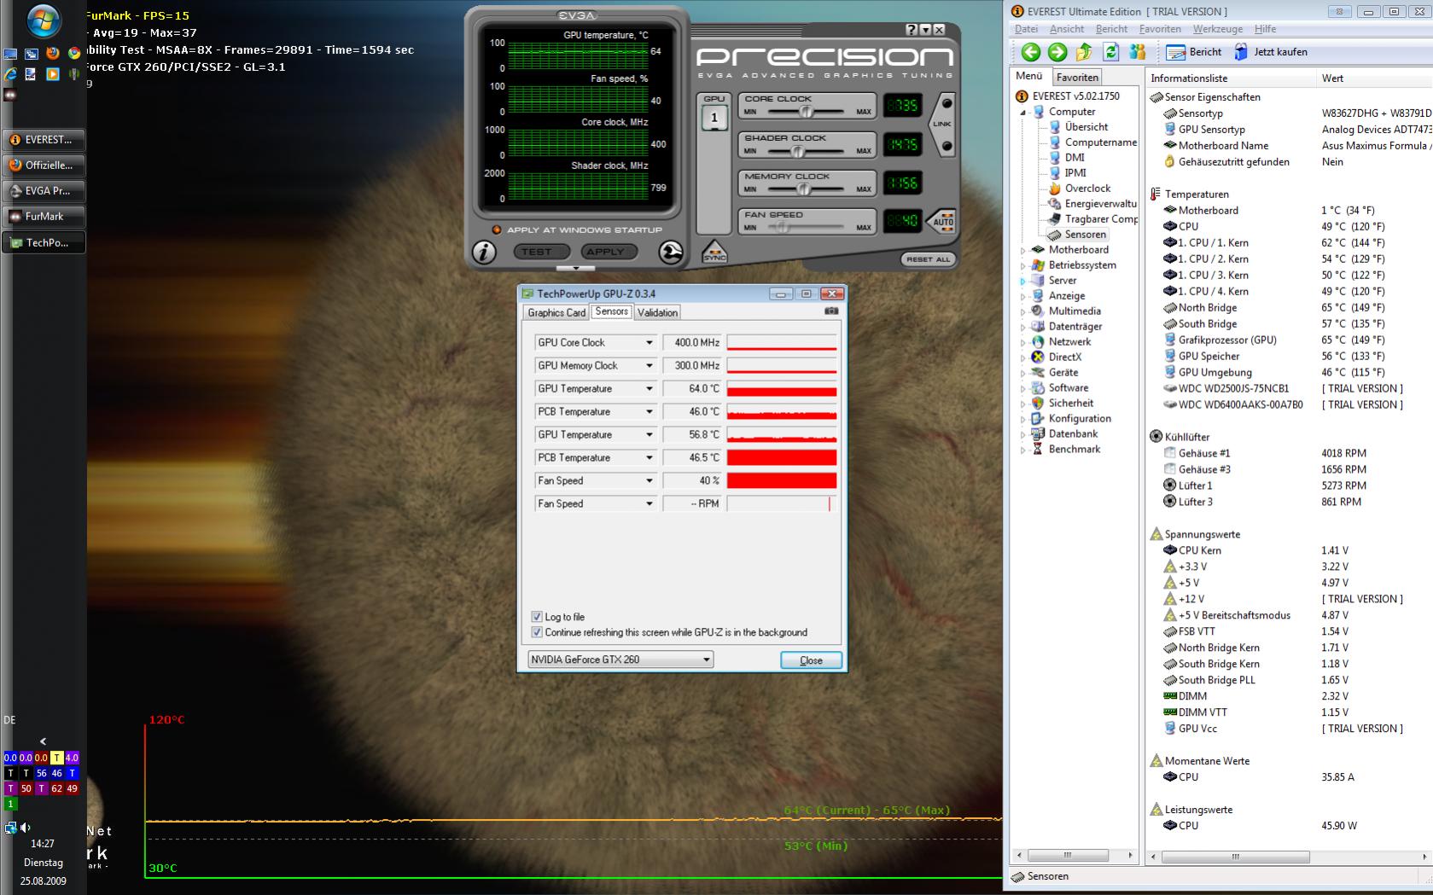Viewport: 1433px width, 895px height.
Task: Toggle AUTO fan speed control
Action: [x=943, y=222]
